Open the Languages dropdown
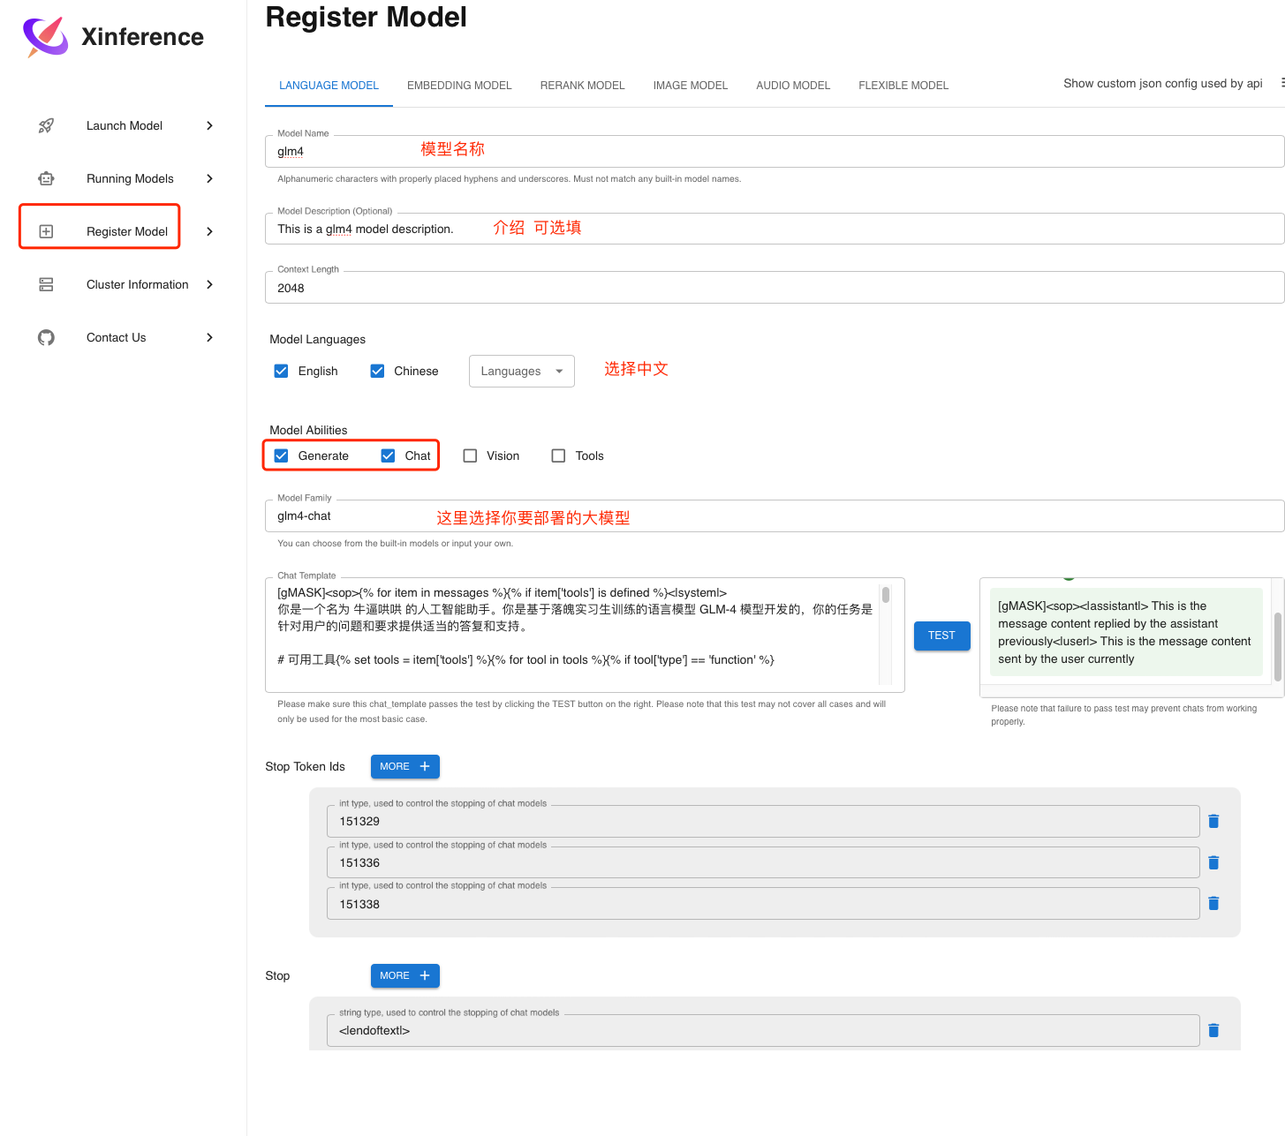 tap(521, 372)
